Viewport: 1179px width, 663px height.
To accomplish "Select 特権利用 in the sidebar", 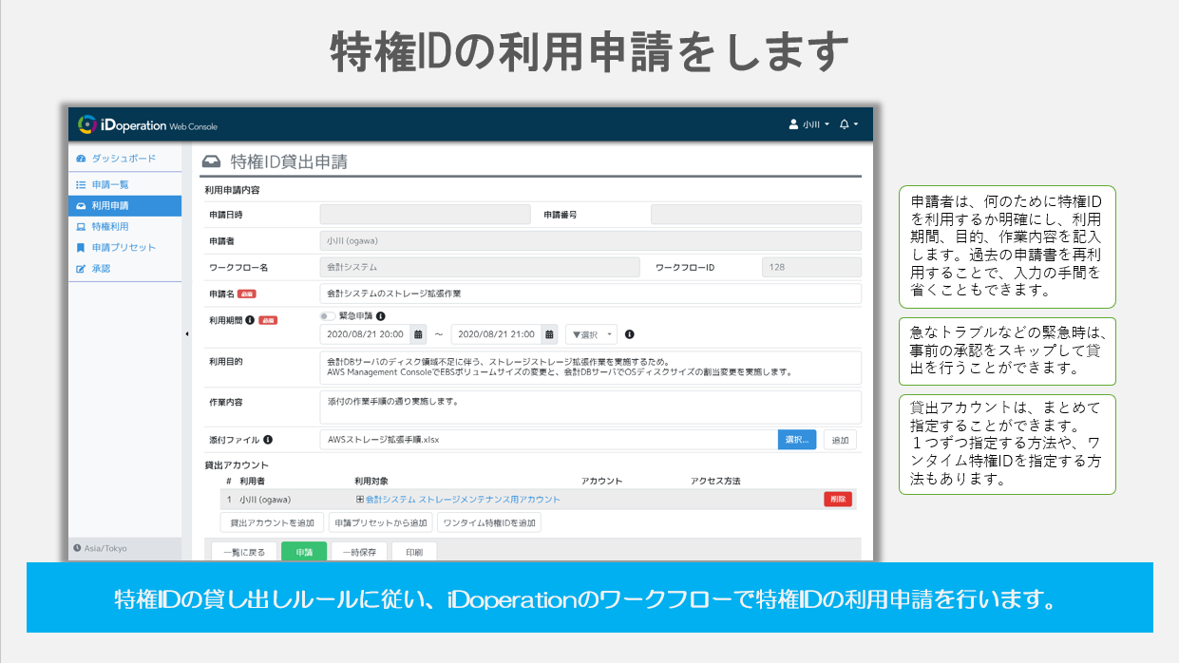I will point(110,227).
